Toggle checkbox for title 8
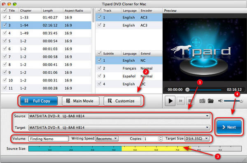 pyautogui.click(x=5, y=64)
